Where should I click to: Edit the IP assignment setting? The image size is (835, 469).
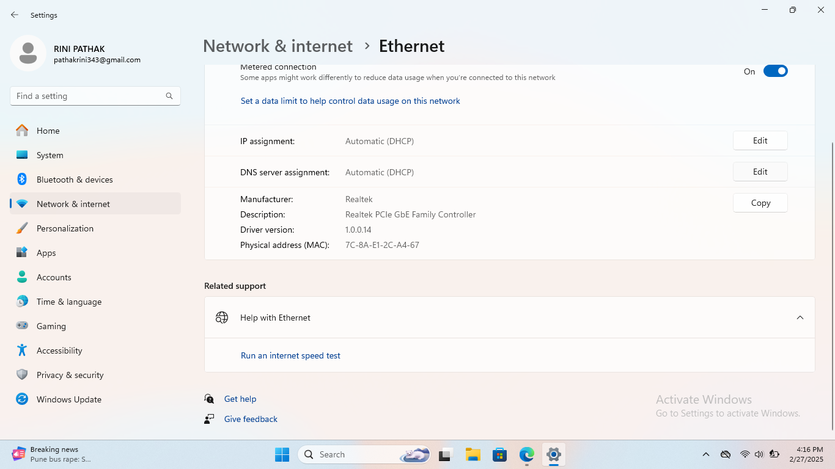click(760, 140)
